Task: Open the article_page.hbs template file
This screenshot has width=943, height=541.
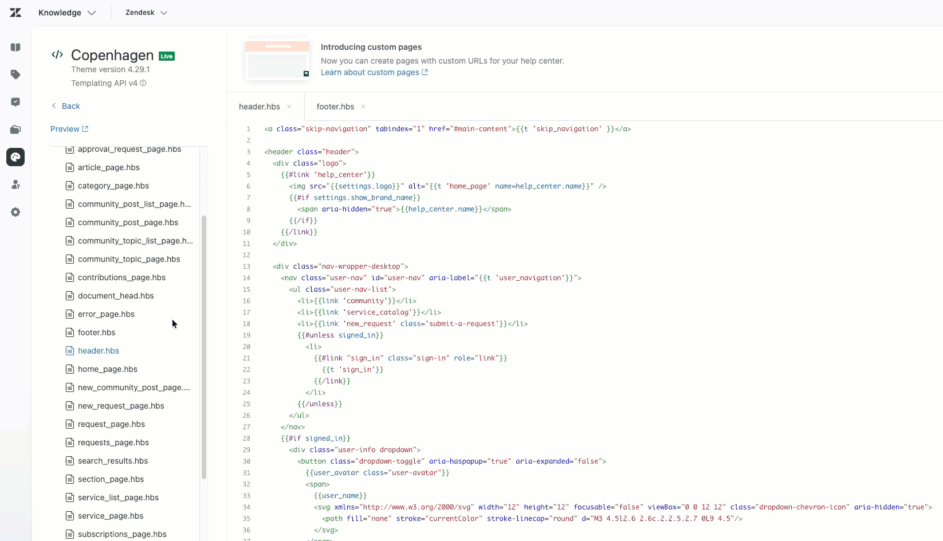Action: (109, 167)
